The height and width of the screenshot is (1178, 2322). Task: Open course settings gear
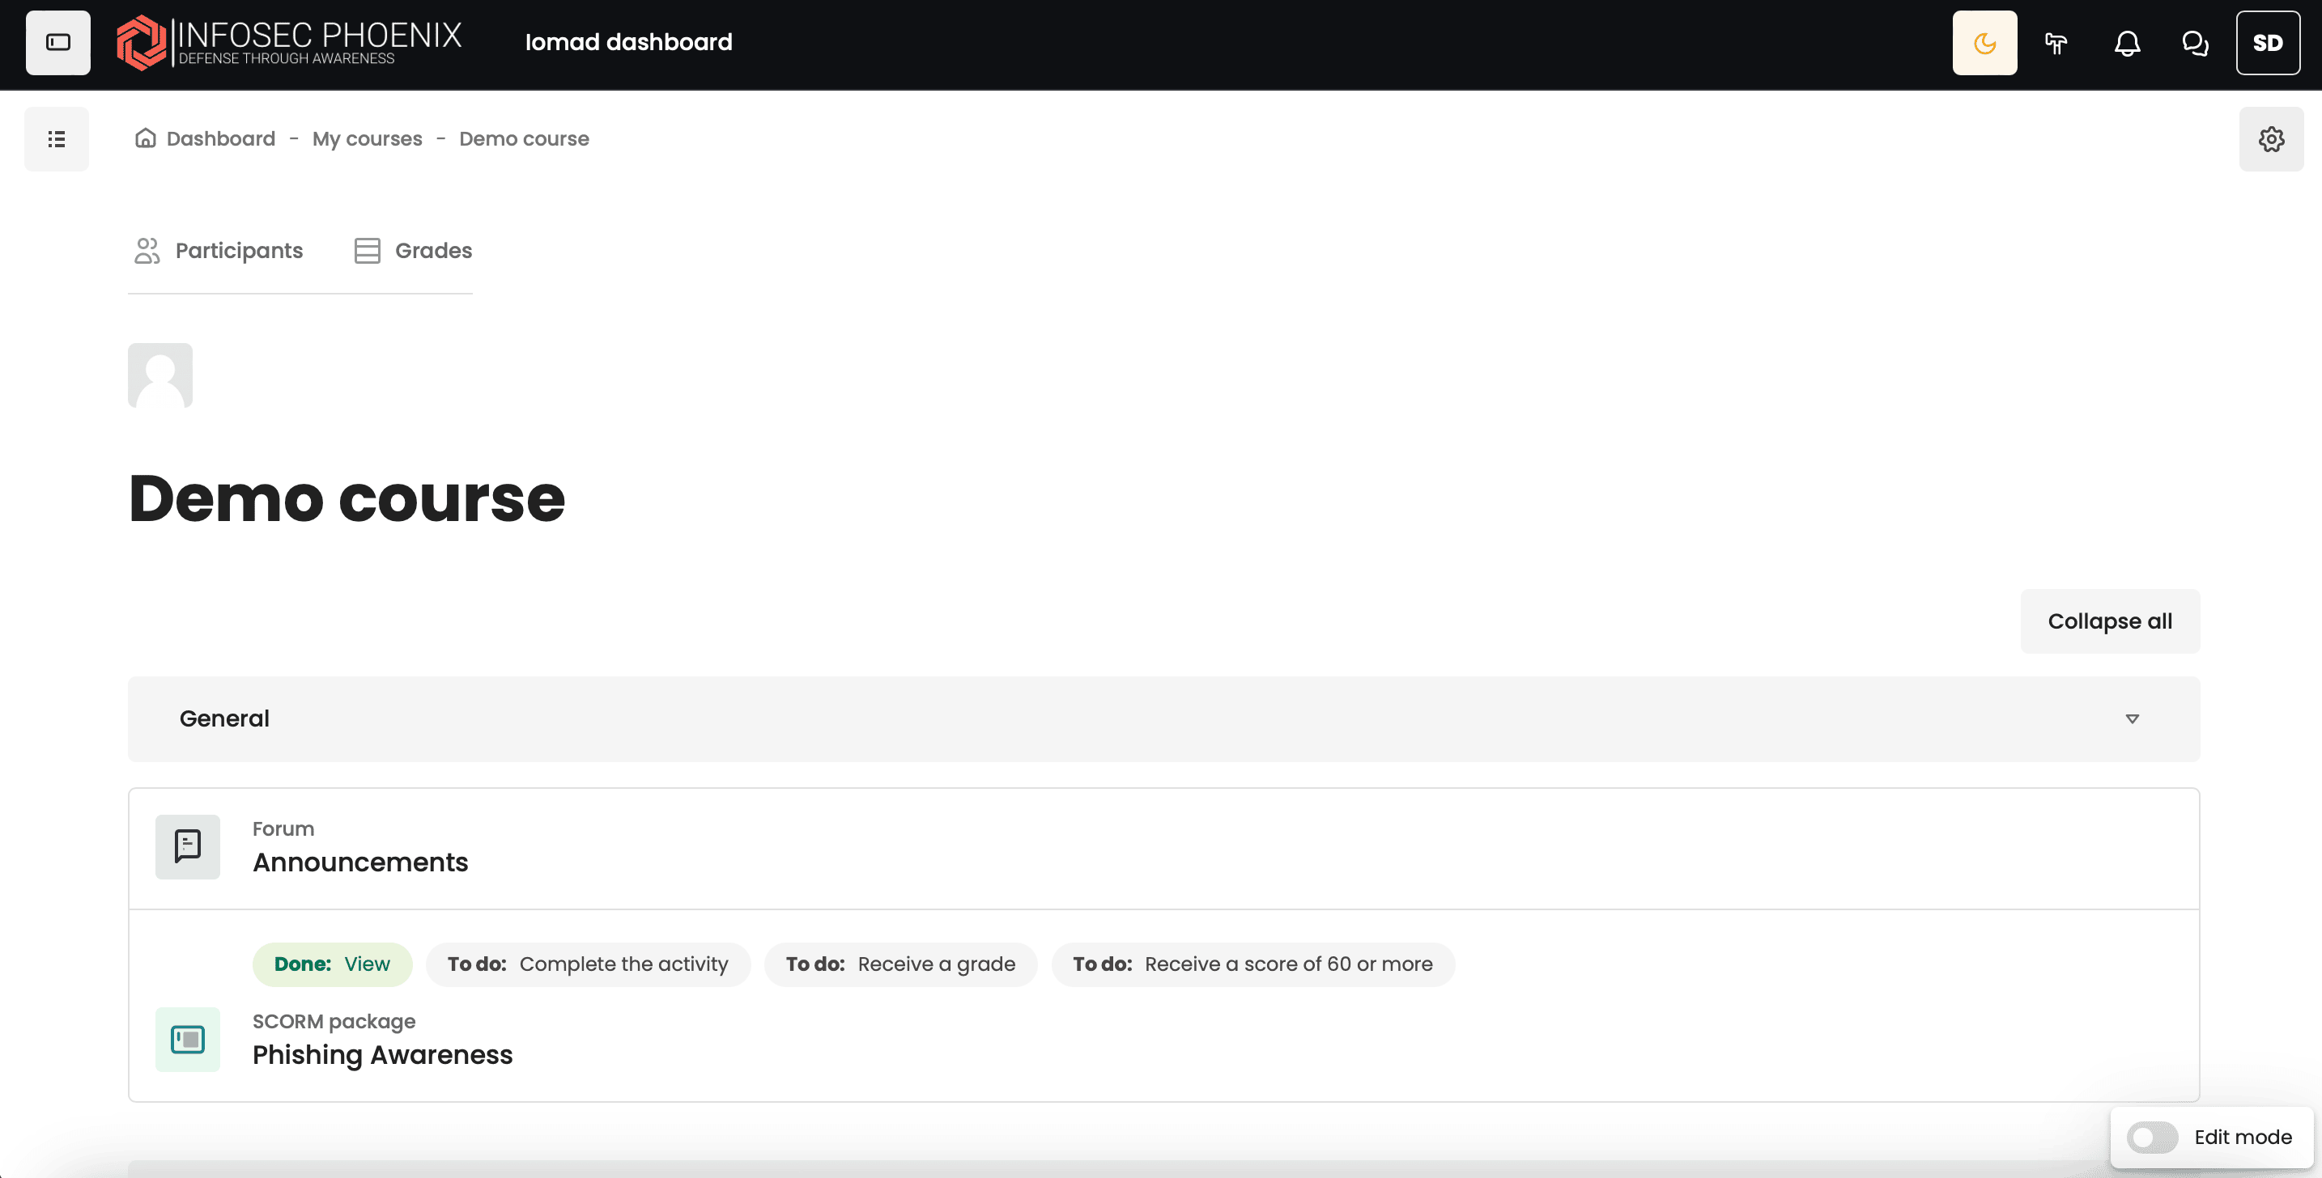pyautogui.click(x=2271, y=138)
